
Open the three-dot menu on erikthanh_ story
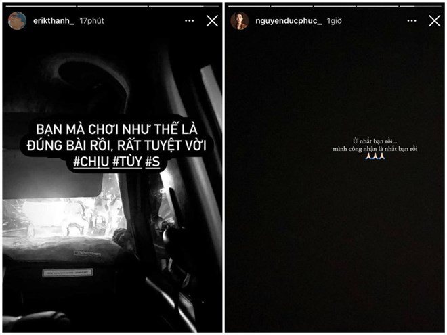(189, 20)
